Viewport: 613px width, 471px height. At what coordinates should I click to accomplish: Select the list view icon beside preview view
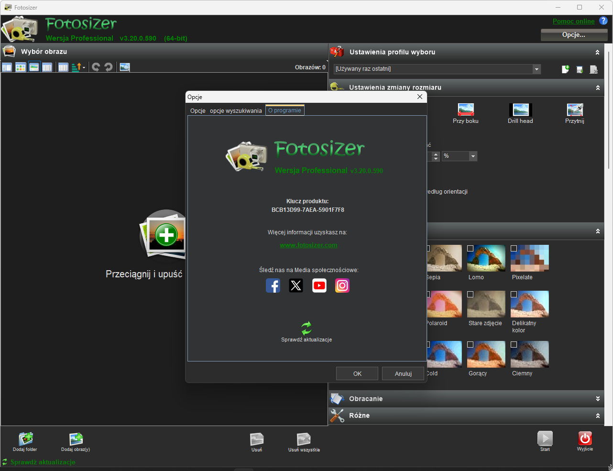click(47, 67)
